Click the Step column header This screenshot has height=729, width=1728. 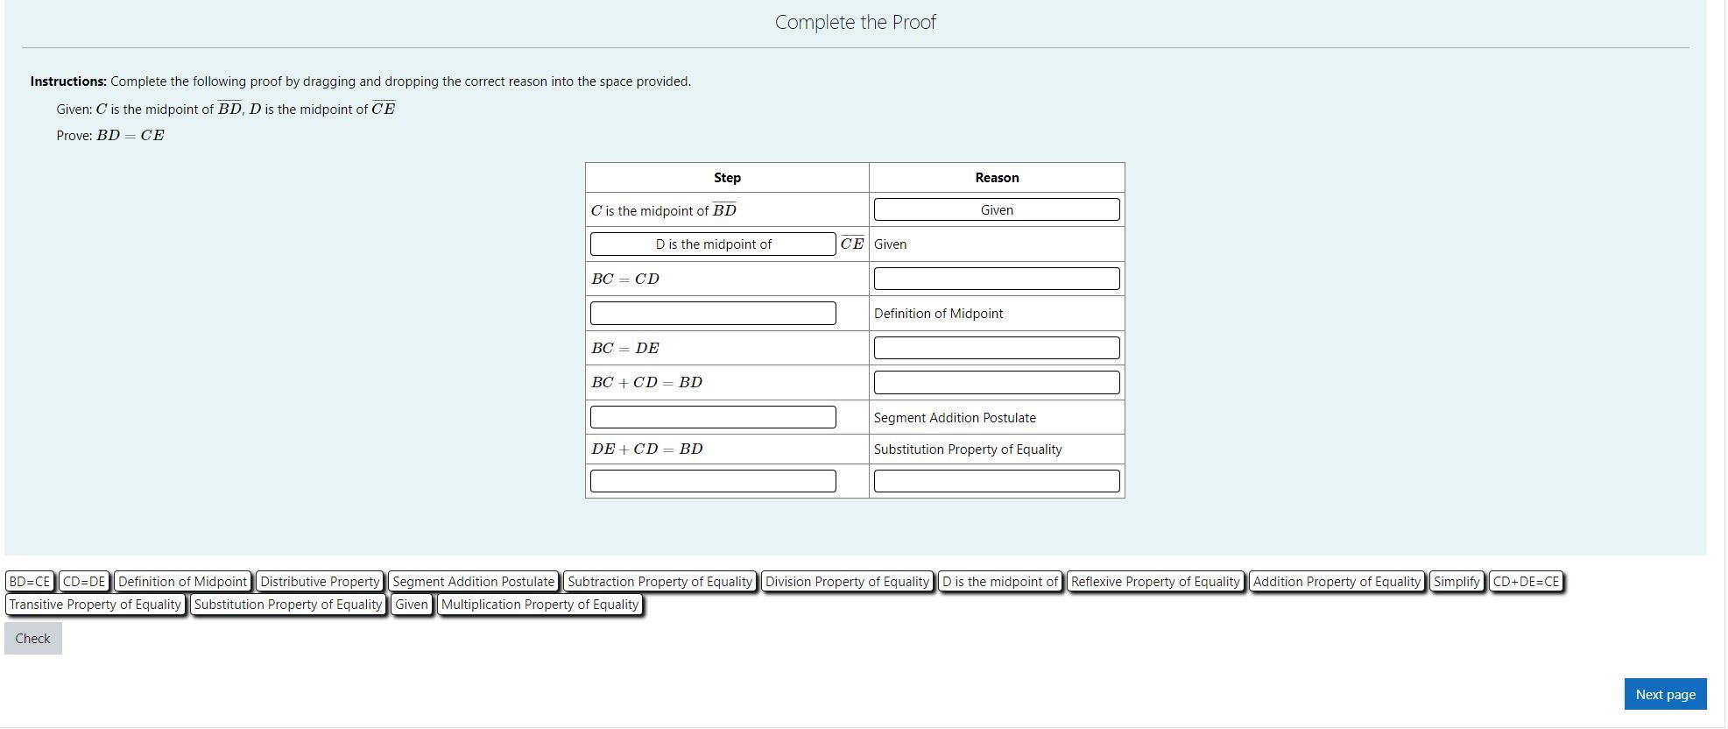click(x=727, y=178)
